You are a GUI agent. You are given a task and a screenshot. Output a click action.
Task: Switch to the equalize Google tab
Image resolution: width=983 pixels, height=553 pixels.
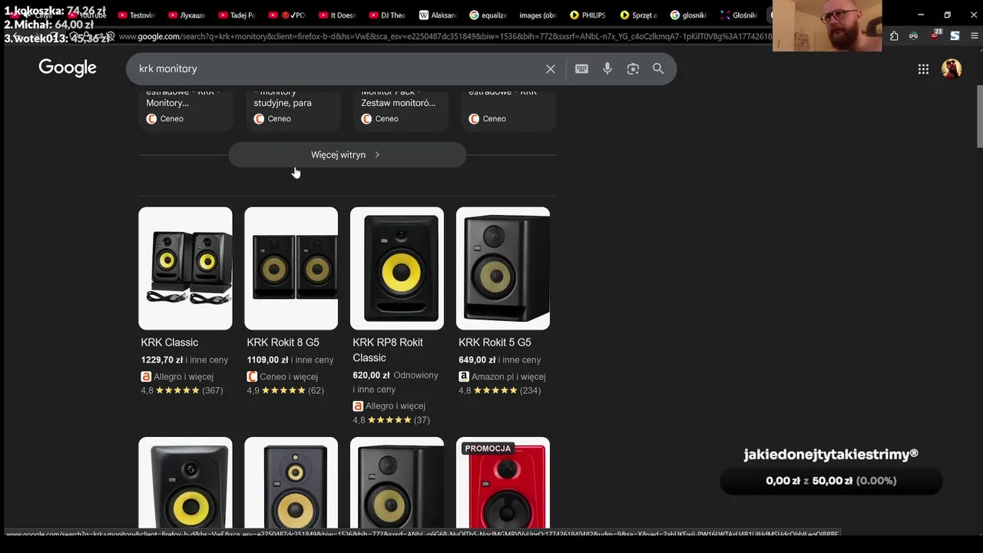[488, 15]
